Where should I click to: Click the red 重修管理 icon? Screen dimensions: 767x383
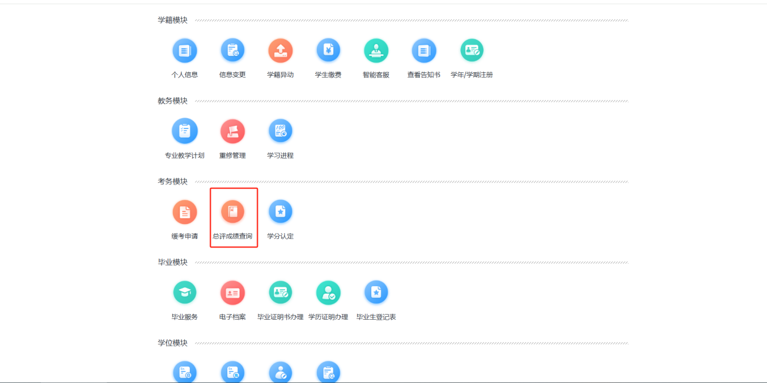click(x=232, y=131)
